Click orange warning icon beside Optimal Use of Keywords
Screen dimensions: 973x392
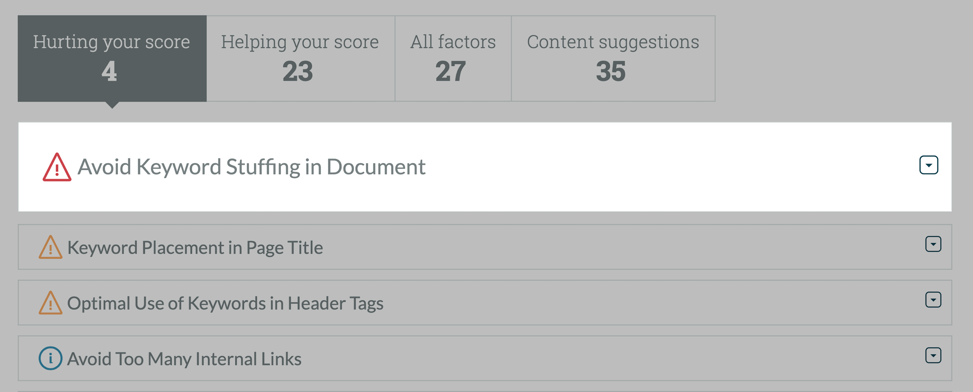[x=51, y=303]
